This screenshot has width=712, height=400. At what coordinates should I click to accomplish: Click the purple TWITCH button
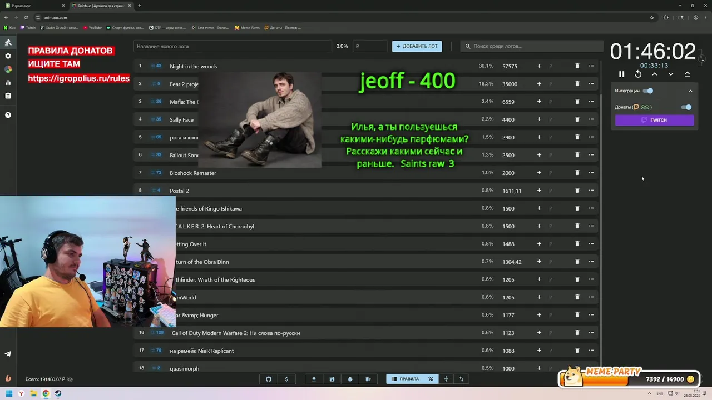(x=655, y=120)
